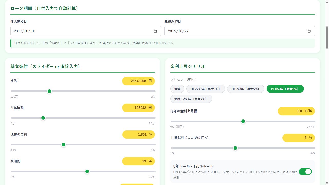This screenshot has width=329, height=185.
Task: Open calendar picker for 借入開始日
Action: click(x=155, y=31)
